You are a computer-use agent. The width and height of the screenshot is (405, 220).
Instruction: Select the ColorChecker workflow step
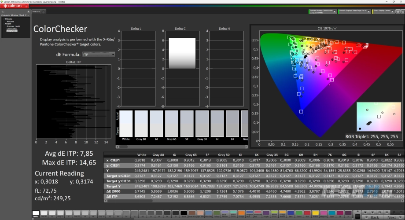click(x=12, y=31)
